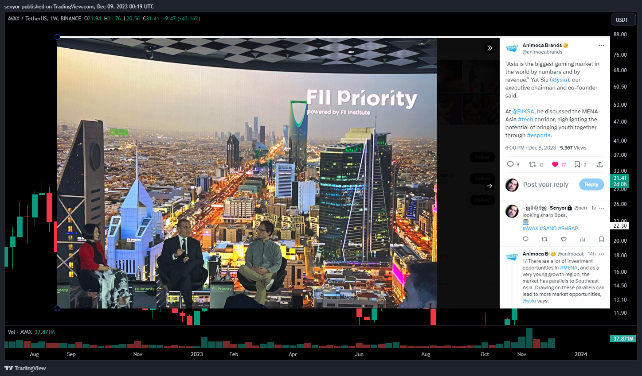This screenshot has width=642, height=376.
Task: Go to next image with arrow button
Action: pos(489,186)
